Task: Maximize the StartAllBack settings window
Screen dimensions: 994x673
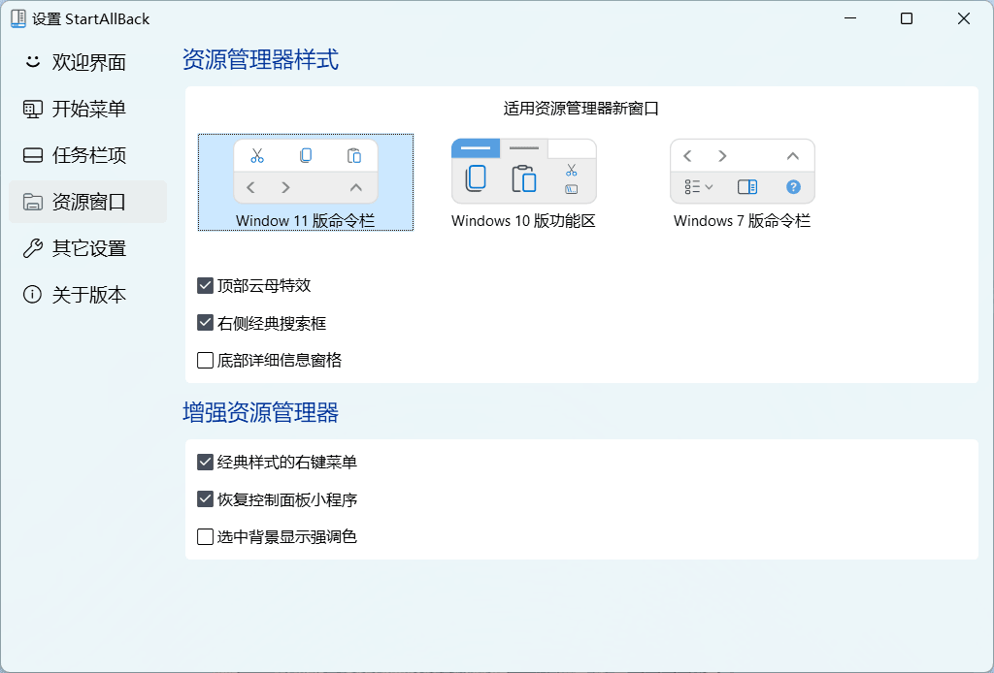Action: click(x=907, y=18)
